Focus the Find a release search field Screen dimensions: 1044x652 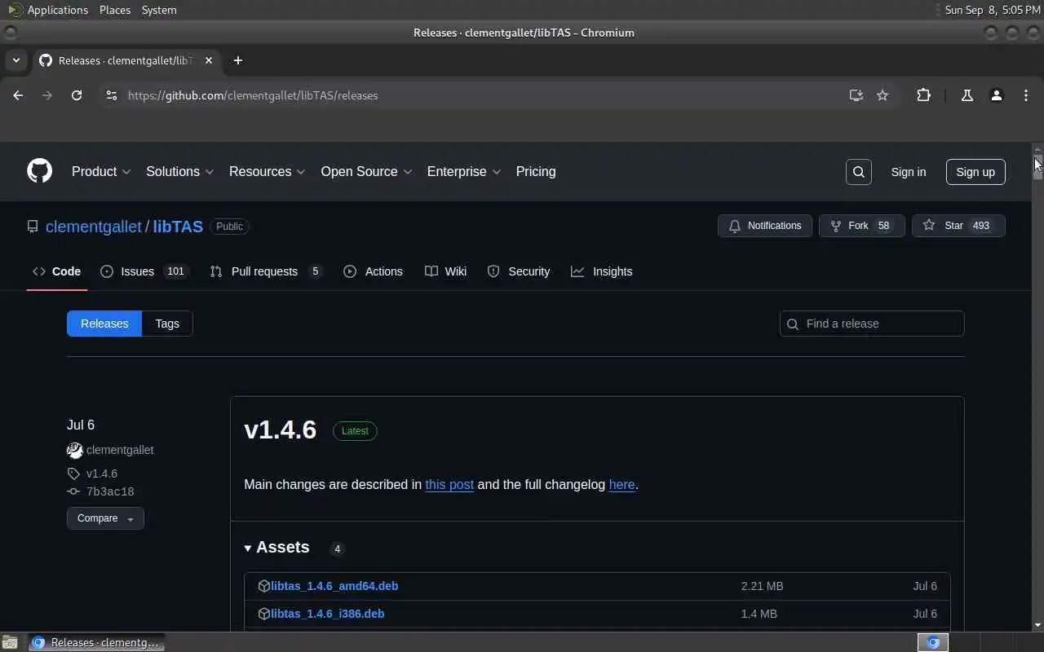coord(872,324)
